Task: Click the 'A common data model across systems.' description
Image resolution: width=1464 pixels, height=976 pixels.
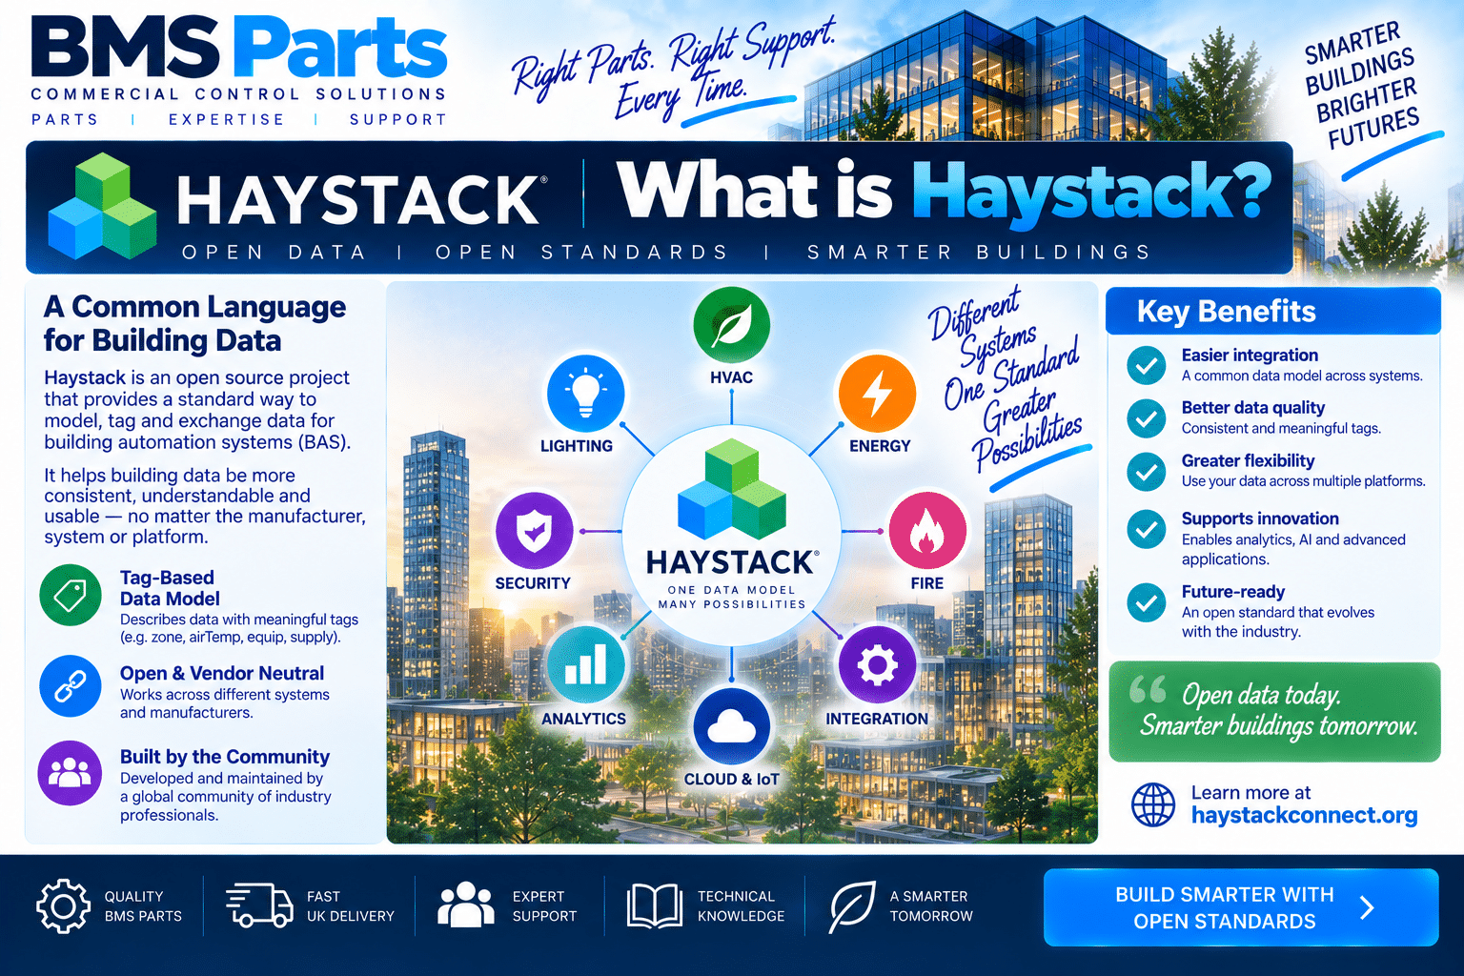Action: click(1302, 376)
